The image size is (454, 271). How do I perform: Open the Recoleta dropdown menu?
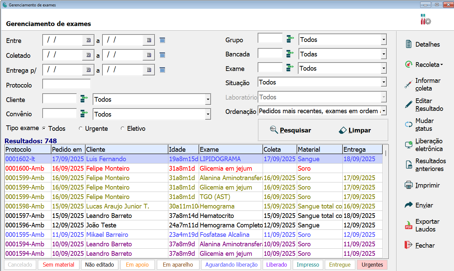pos(425,65)
